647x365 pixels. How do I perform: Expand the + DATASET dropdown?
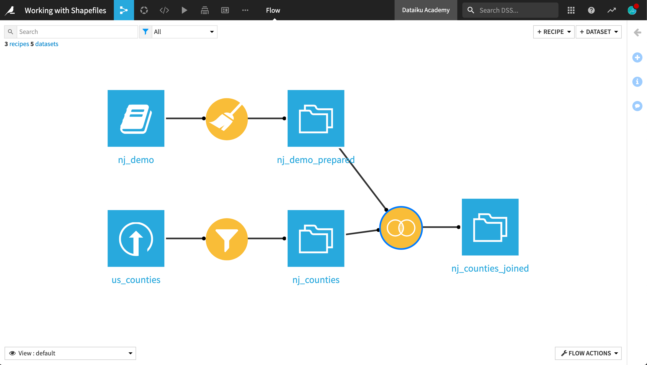point(598,32)
